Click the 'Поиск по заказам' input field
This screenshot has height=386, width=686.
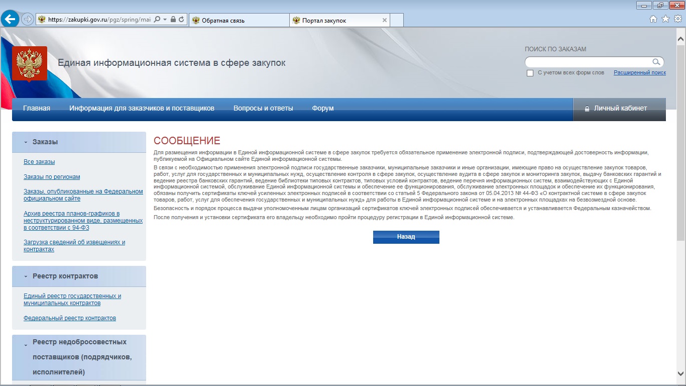point(588,62)
